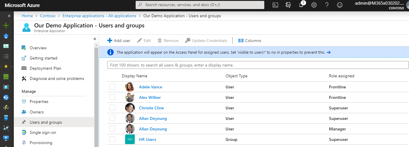Open Cloud Shell from the top bar
The image size is (409, 147).
(275, 5)
